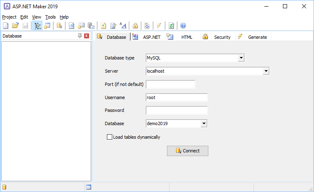Click the form layout toolbar icon
This screenshot has height=192, width=314.
[x=147, y=26]
